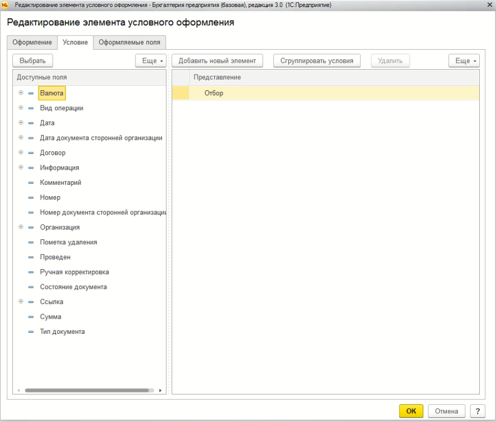
Task: Click the horizontal scrollbar in fields list
Action: coord(89,390)
